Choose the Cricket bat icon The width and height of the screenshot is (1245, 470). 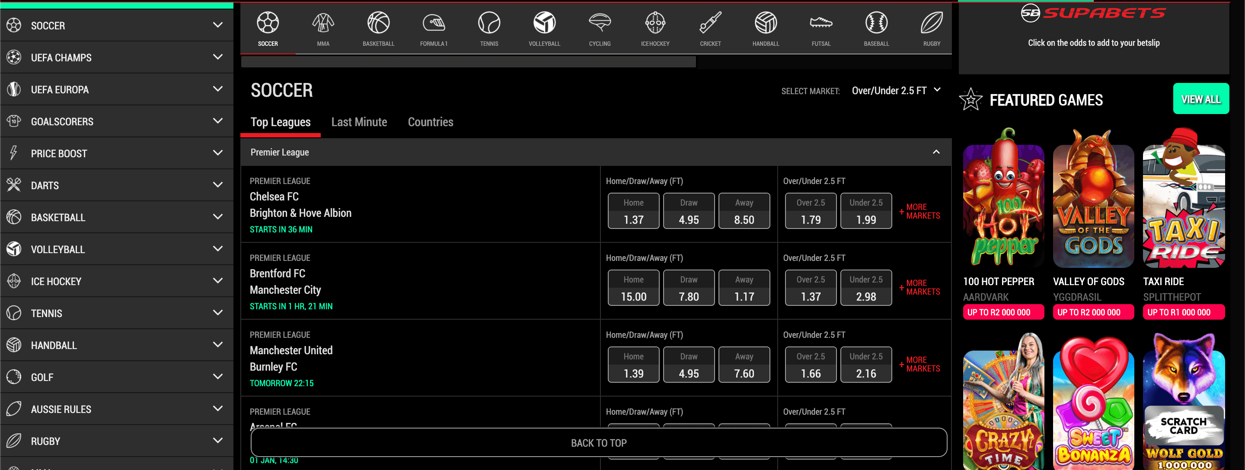click(710, 23)
